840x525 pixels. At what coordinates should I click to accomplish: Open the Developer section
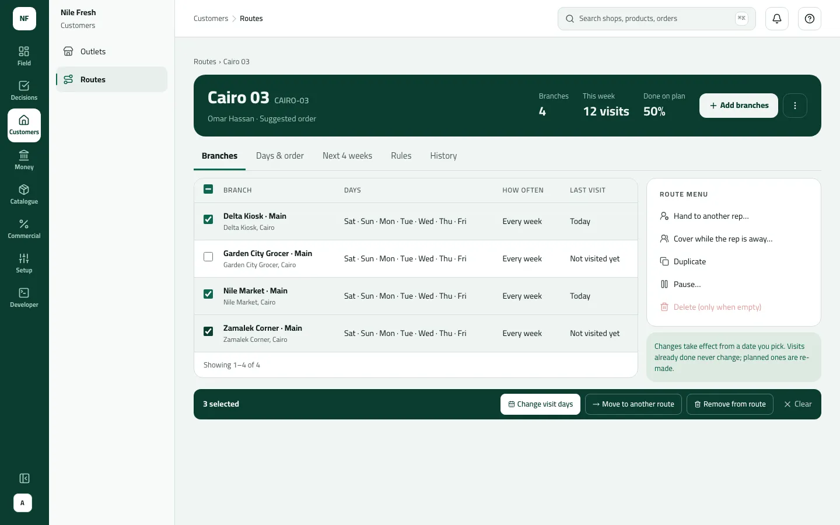click(24, 298)
